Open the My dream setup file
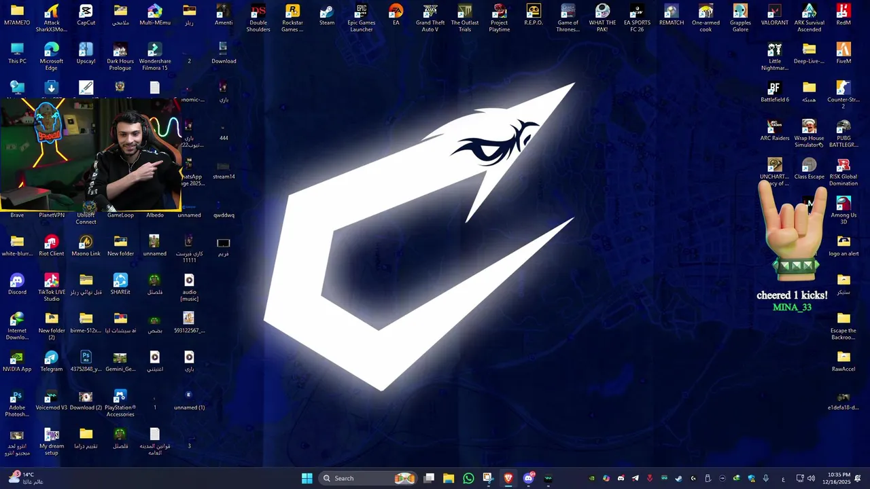 point(52,442)
